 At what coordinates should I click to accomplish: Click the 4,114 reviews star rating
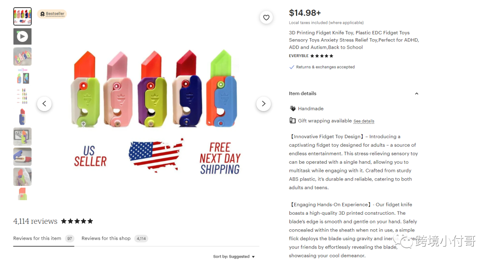coord(77,222)
